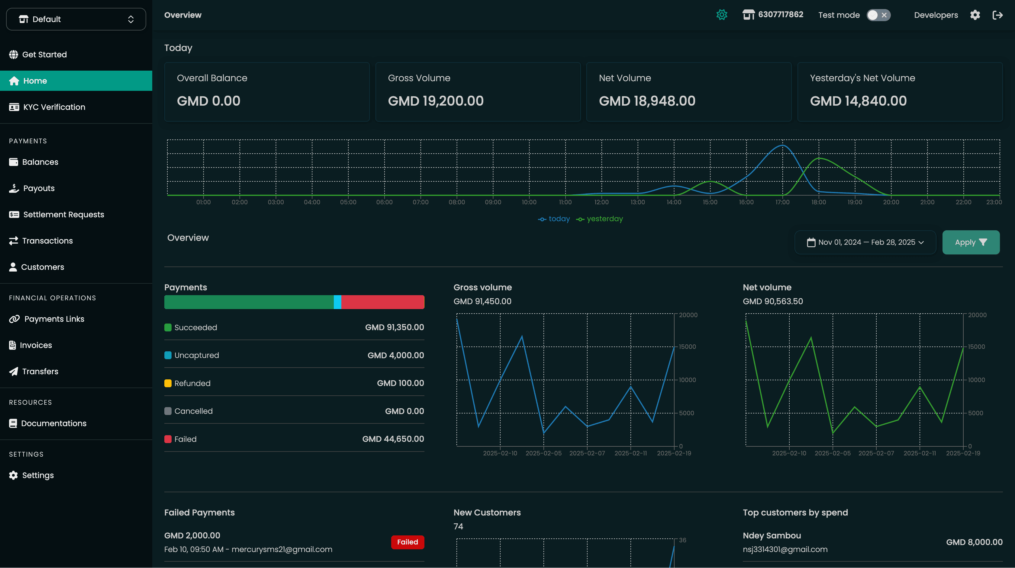Click top customer Ndey Sambou

(x=772, y=535)
